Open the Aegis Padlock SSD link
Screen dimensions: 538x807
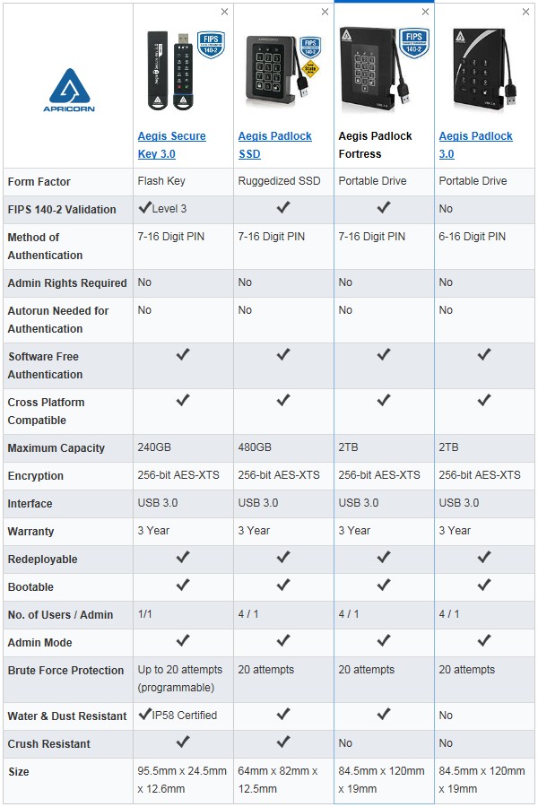tap(274, 145)
